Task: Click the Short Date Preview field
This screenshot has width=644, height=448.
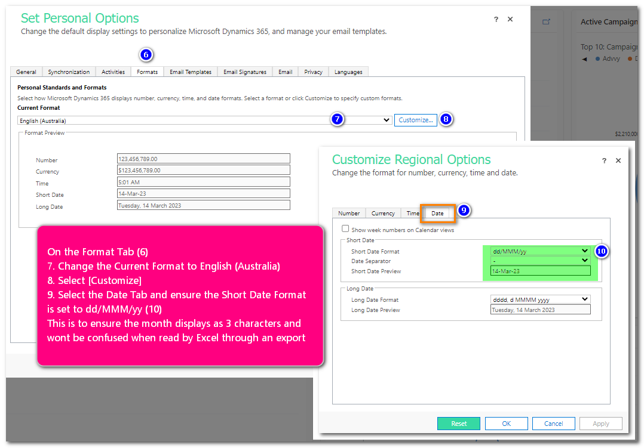Action: pyautogui.click(x=540, y=271)
